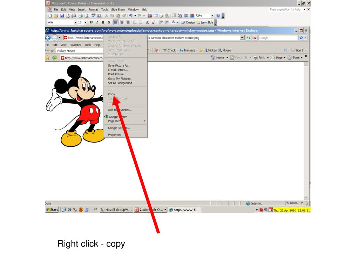Open the IE Home dropdown arrow
The width and height of the screenshot is (359, 269).
coord(227,58)
